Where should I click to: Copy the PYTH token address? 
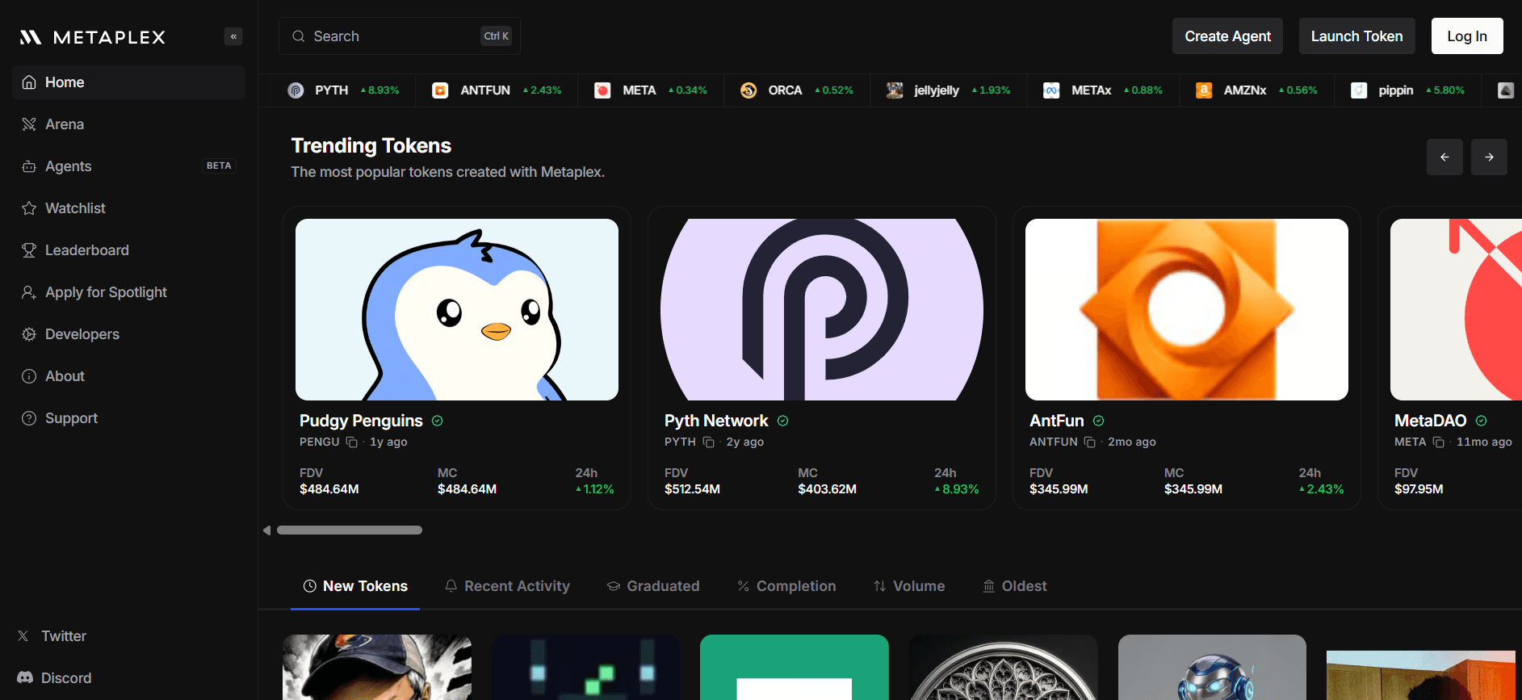coord(708,442)
